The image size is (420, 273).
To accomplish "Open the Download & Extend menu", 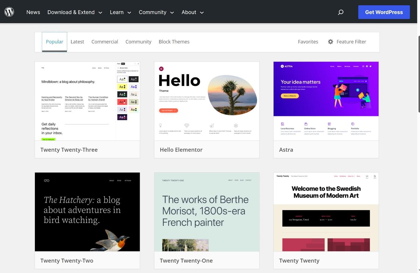I will (71, 12).
